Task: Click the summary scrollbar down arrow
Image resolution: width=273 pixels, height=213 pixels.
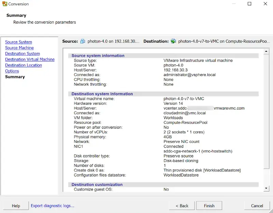Action: (x=266, y=188)
